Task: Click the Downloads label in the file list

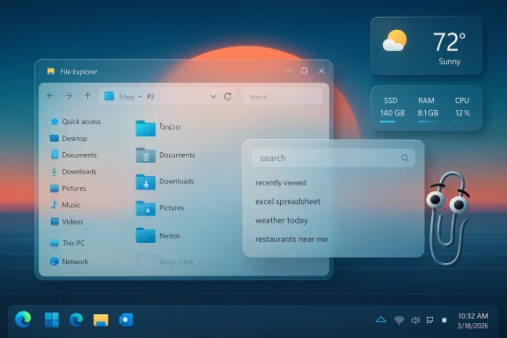Action: 177,181
